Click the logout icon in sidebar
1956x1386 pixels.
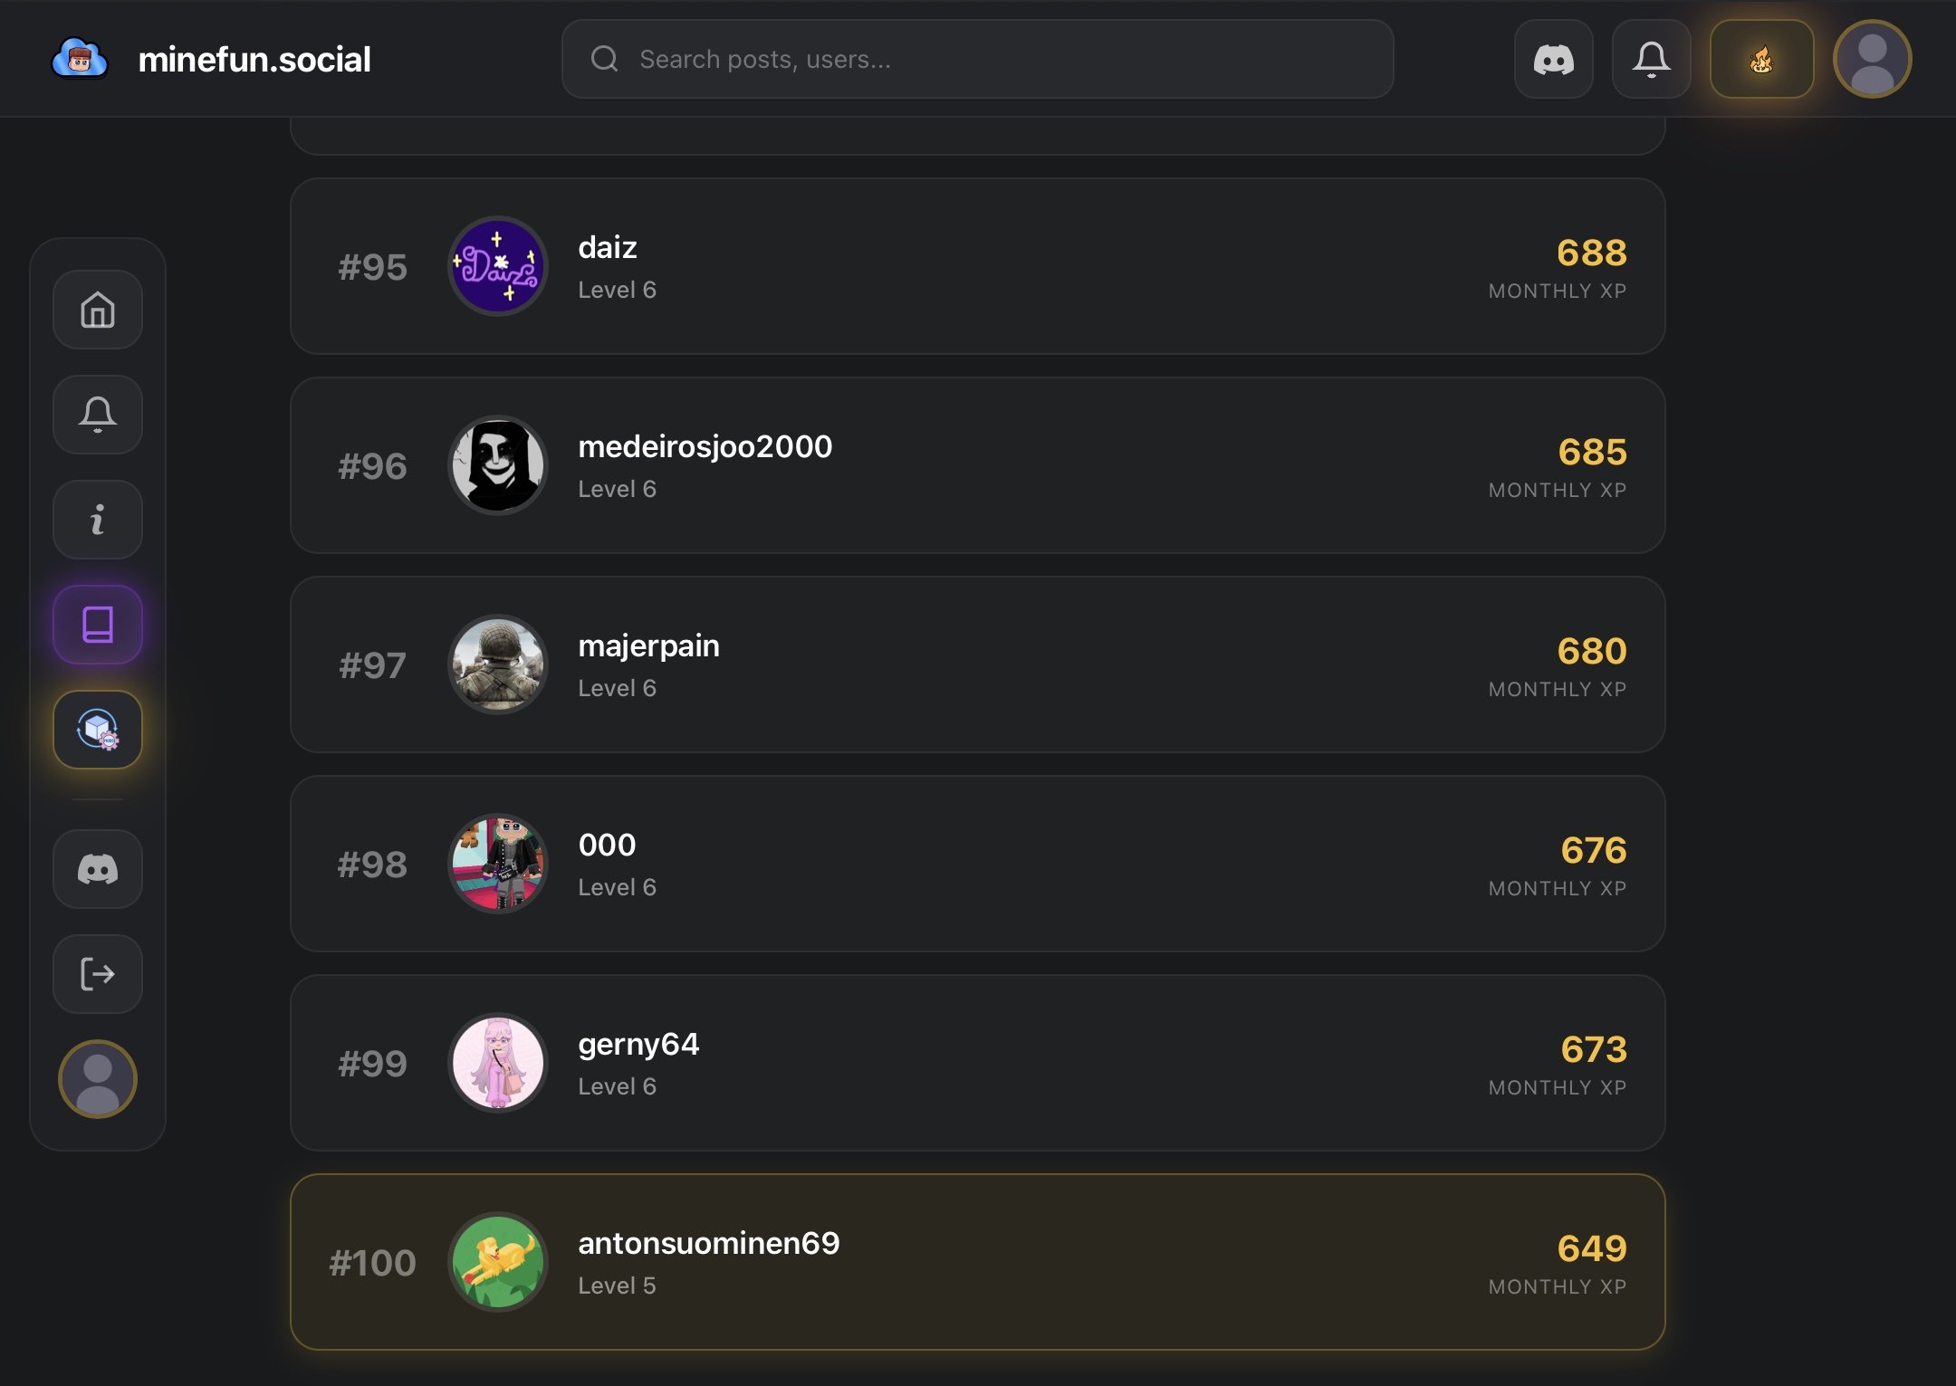pyautogui.click(x=98, y=974)
